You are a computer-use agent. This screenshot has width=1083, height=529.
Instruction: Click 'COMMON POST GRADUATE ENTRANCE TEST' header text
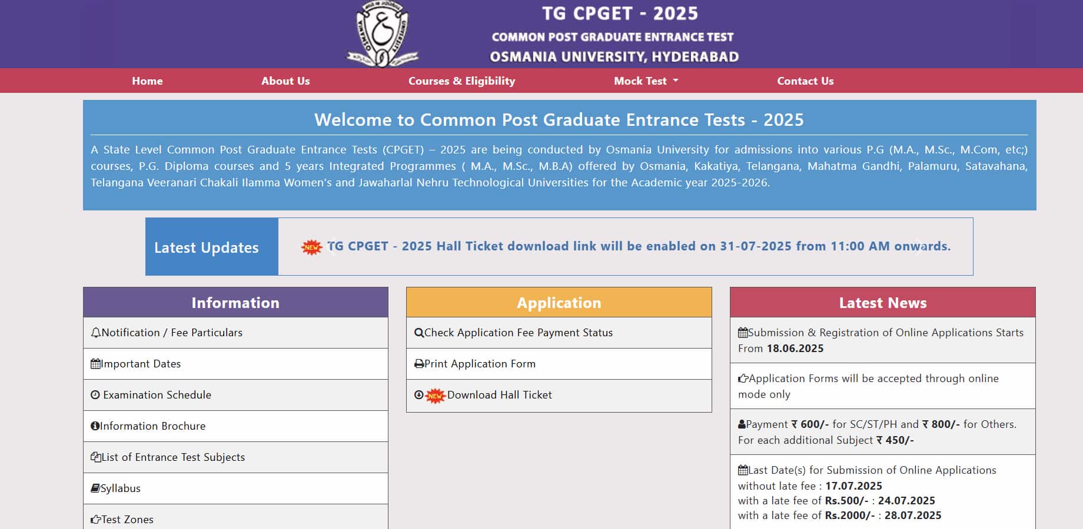point(613,37)
